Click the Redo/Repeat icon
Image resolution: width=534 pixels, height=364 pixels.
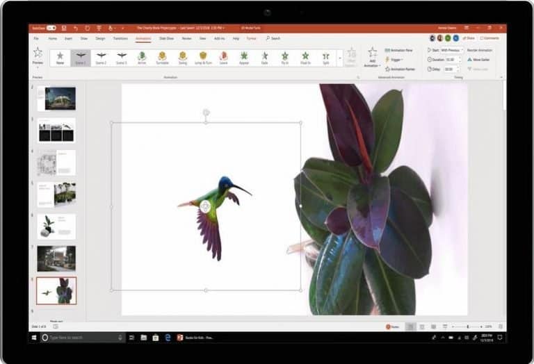[x=88, y=28]
